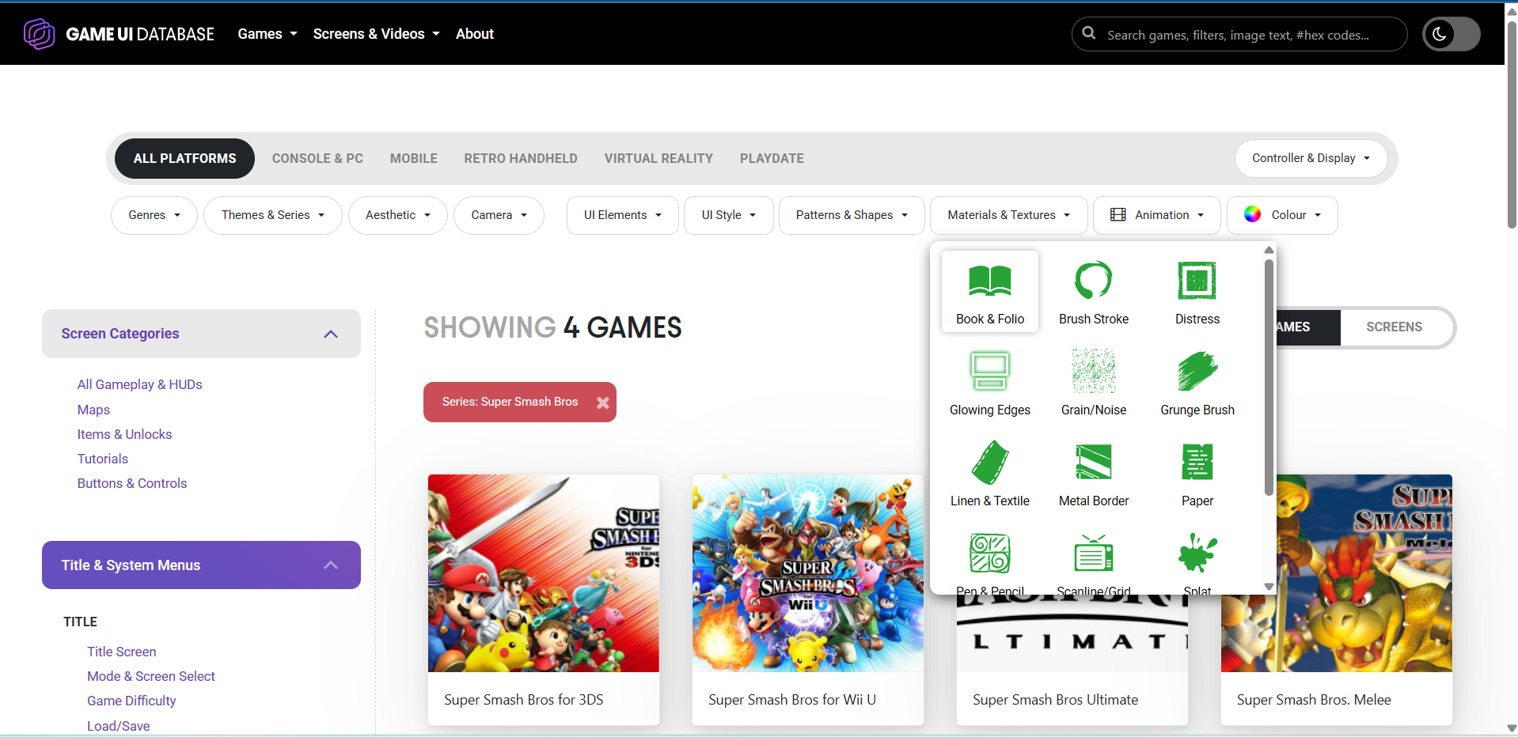
Task: Expand the UI Elements filter dropdown
Action: pyautogui.click(x=622, y=215)
